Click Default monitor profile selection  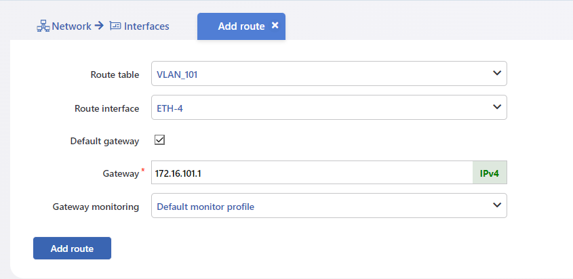click(205, 207)
